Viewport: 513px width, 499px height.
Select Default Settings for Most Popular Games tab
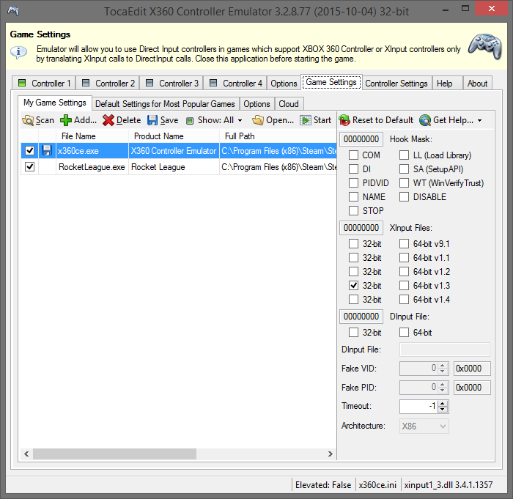(165, 104)
